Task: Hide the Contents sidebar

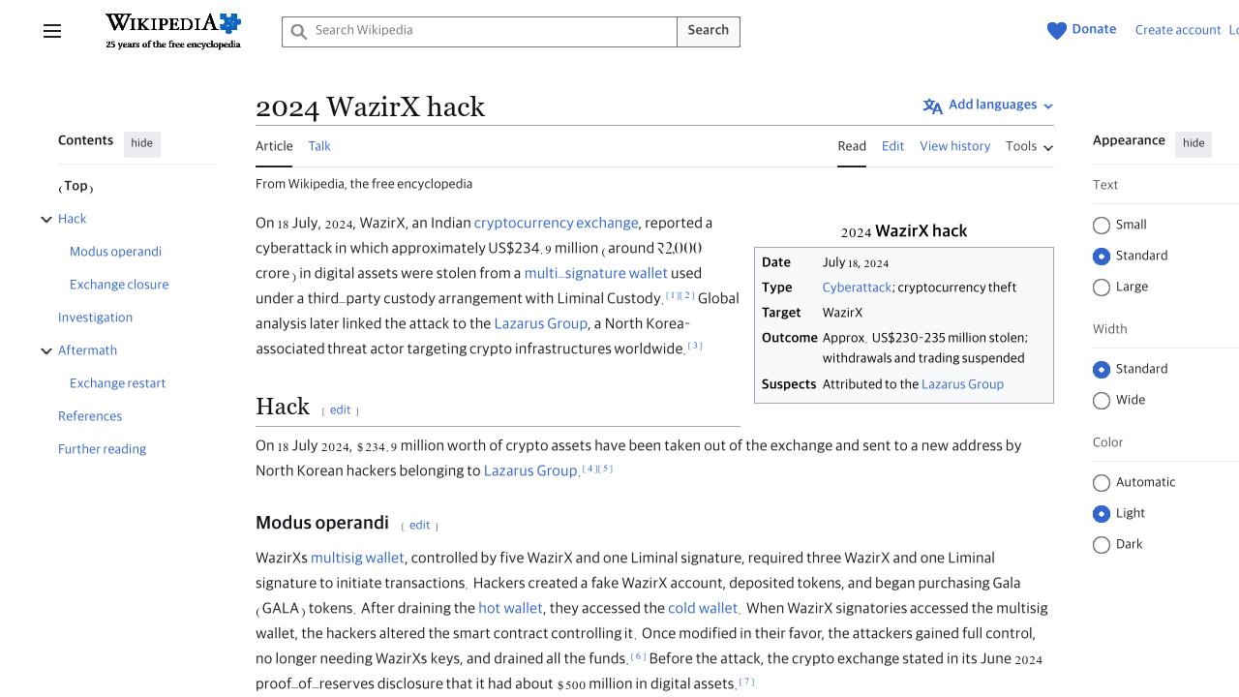Action: [x=142, y=143]
